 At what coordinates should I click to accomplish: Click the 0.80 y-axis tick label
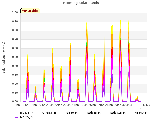click(15, 30)
